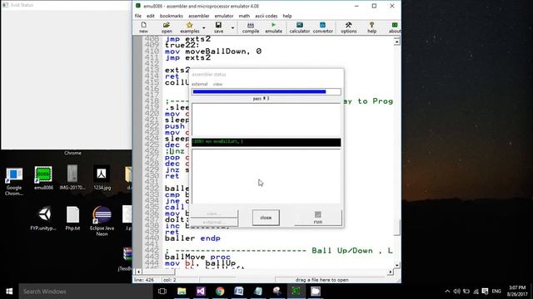Image resolution: width=533 pixels, height=299 pixels.
Task: Click close in the assembler status dialog
Action: tap(266, 218)
